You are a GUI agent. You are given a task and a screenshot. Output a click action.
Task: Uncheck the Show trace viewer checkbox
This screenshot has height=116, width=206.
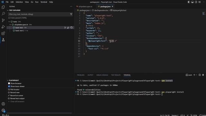pos(9,86)
